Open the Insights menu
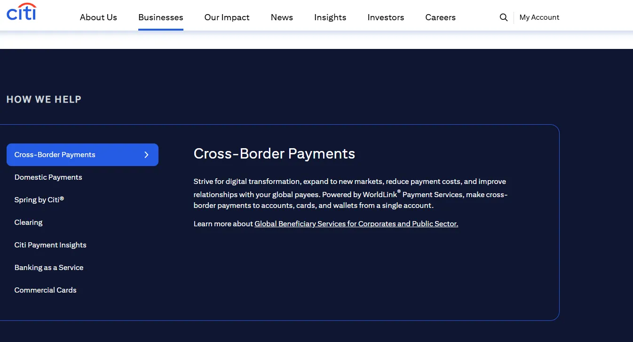The height and width of the screenshot is (342, 633). [330, 17]
